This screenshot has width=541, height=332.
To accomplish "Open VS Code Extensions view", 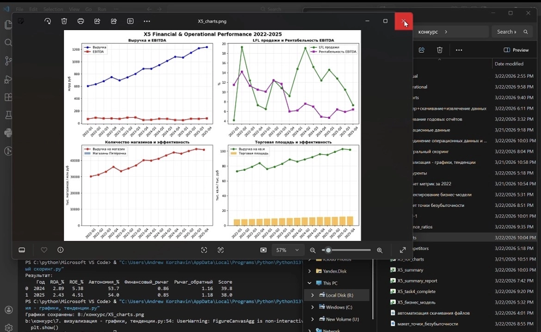I will [8, 97].
